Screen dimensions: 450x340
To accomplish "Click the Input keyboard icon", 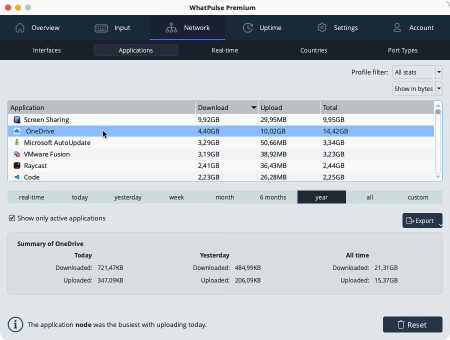I will [101, 28].
